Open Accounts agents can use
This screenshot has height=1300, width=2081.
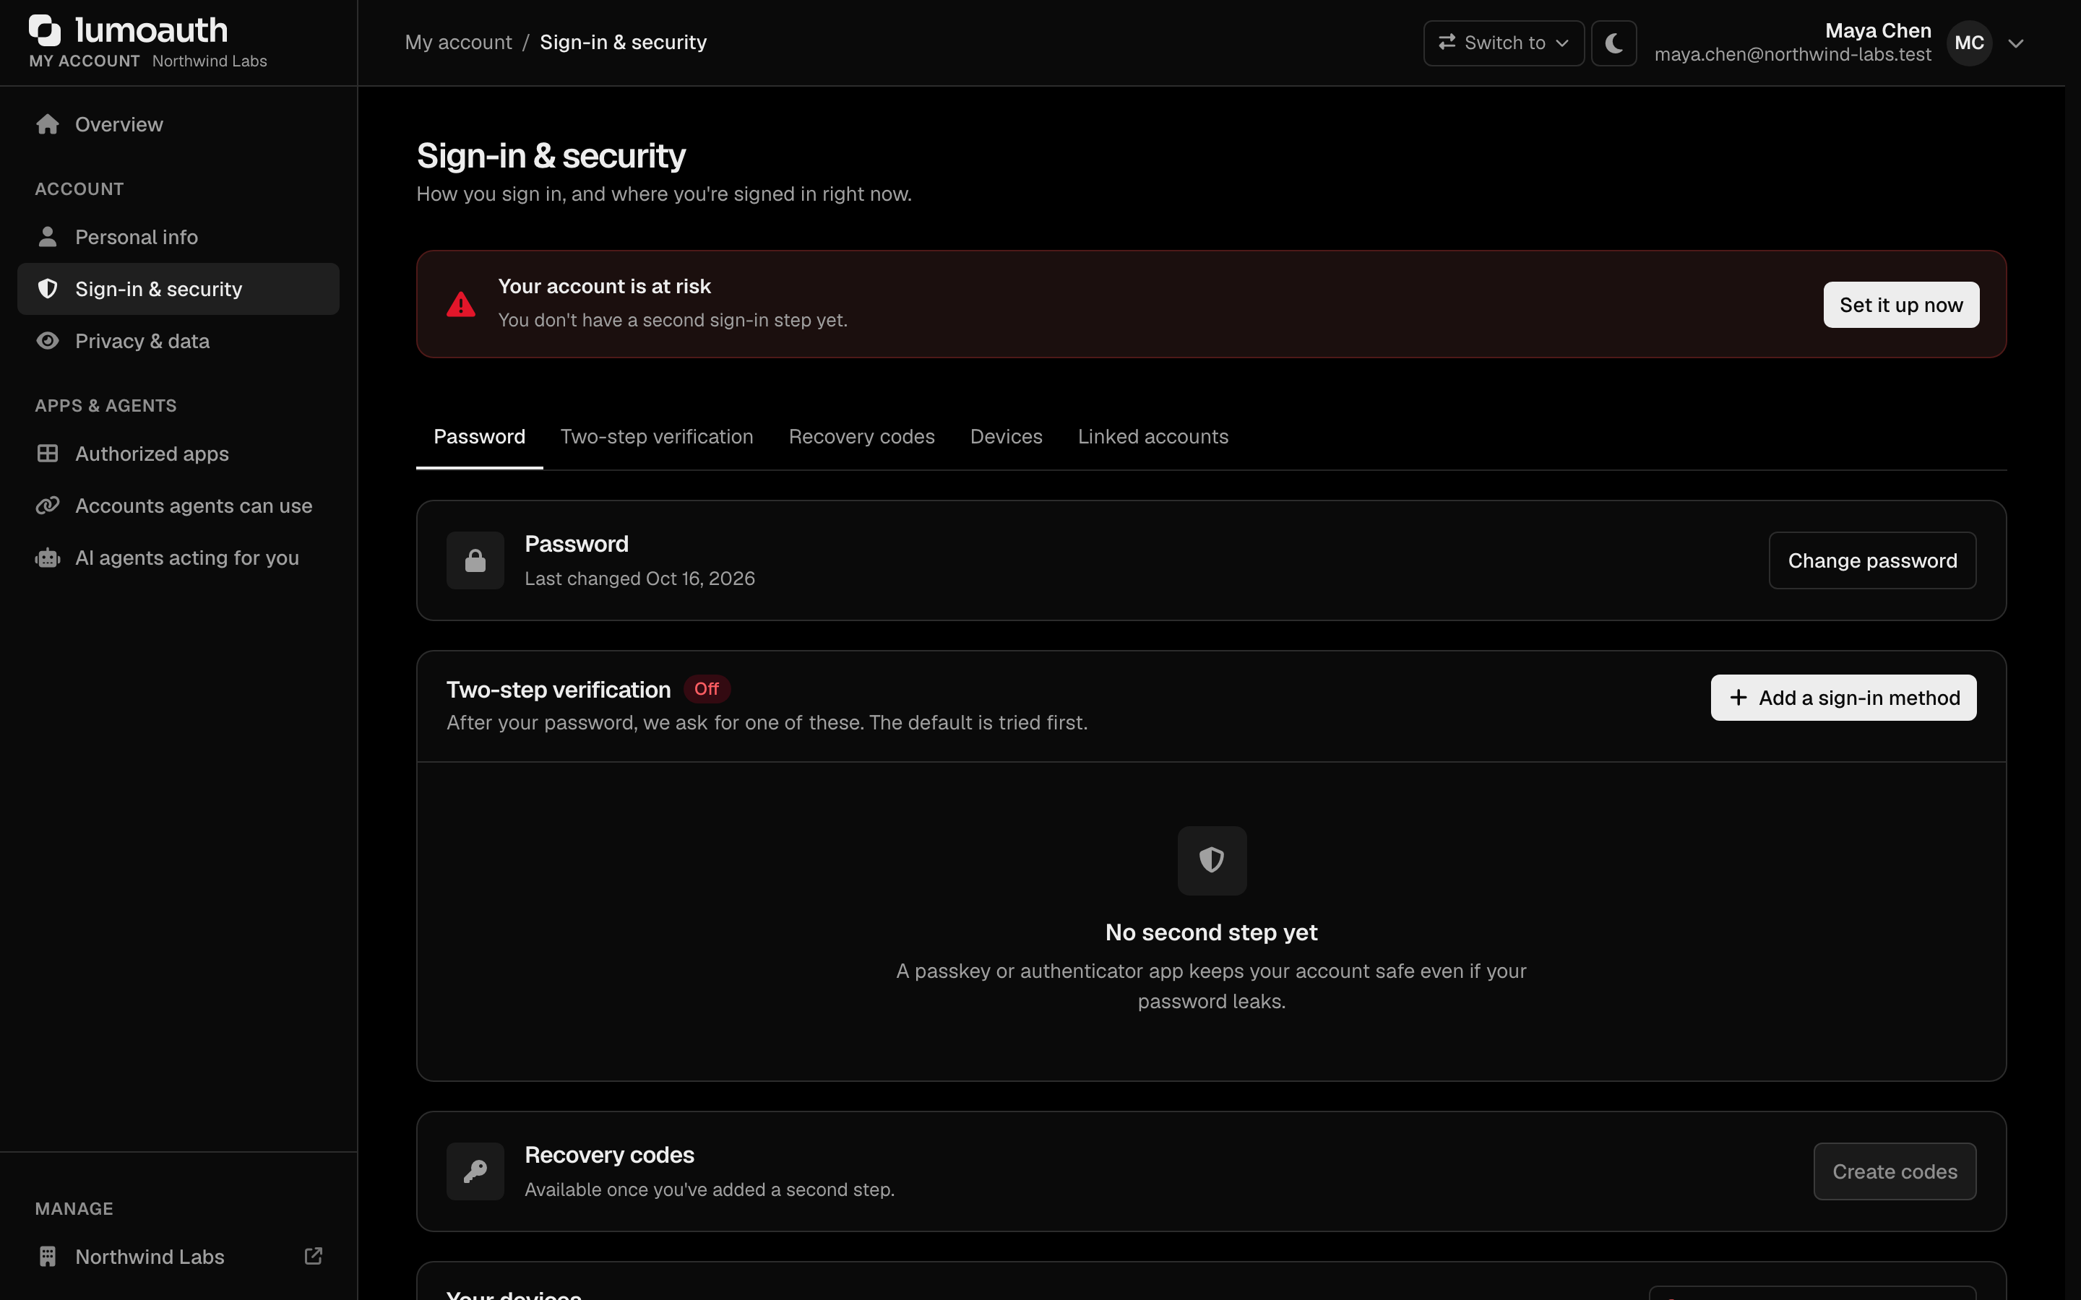[x=178, y=506]
